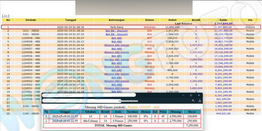Open Beli BB - Discount for period 1631 - OROD
Screen dimensions: 262x131
pyautogui.click(x=117, y=31)
